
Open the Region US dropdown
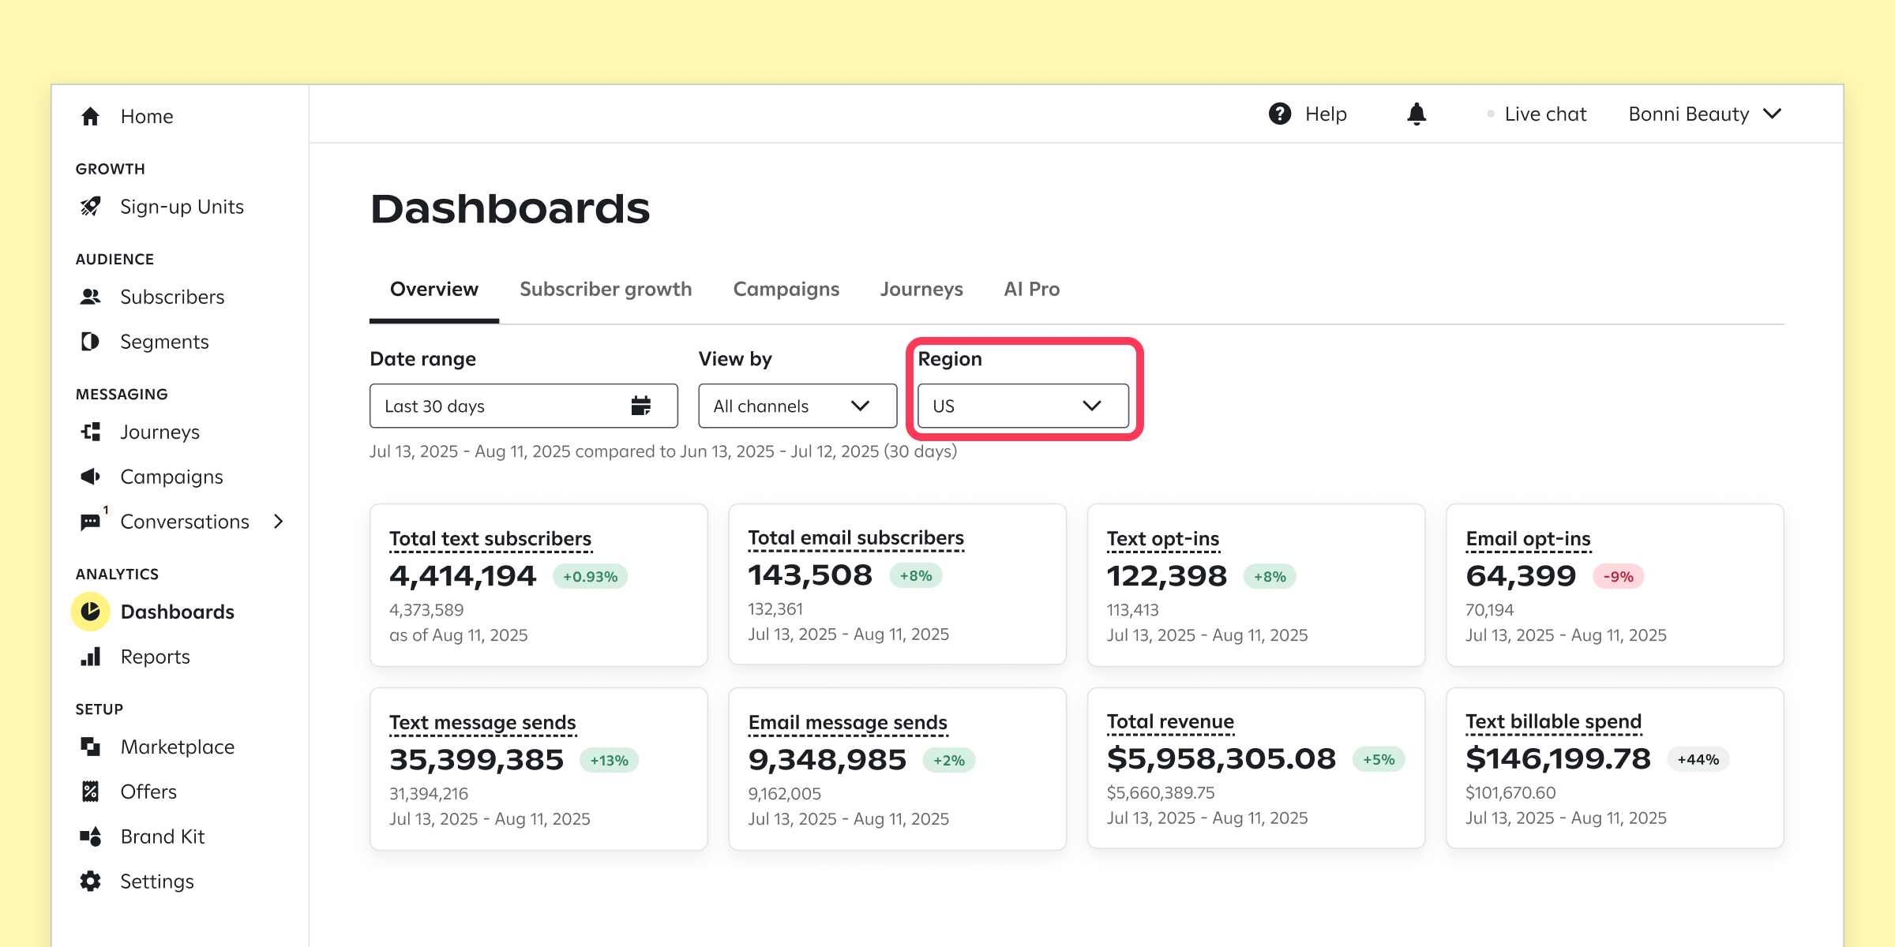pos(1023,406)
